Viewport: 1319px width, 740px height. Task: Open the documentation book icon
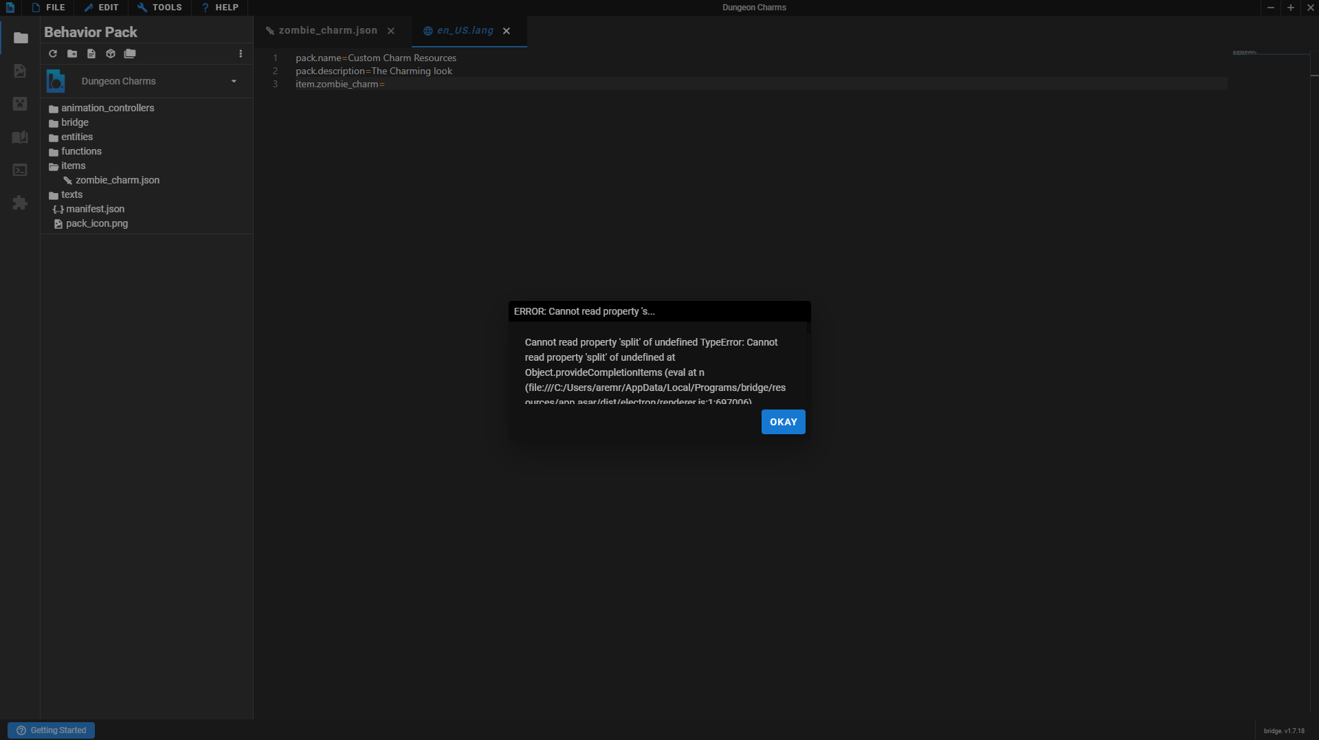(20, 137)
